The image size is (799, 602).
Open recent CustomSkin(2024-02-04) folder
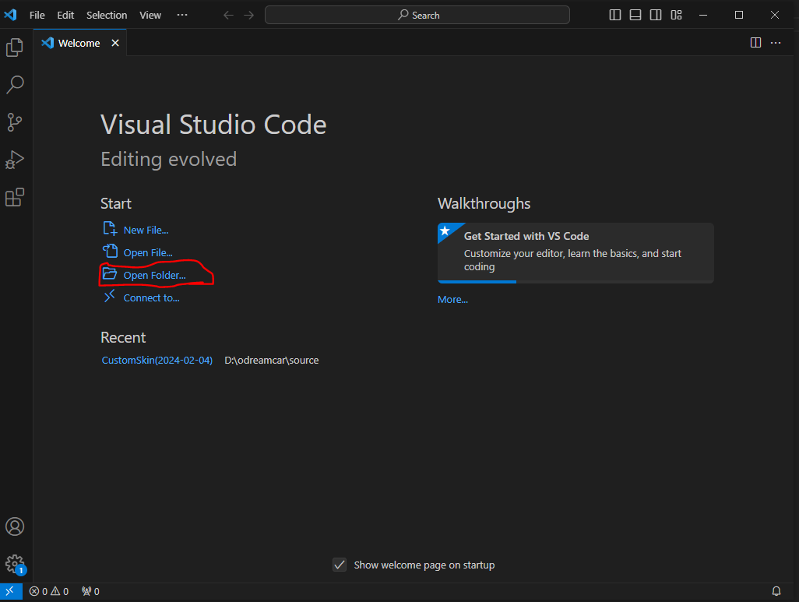coord(157,361)
